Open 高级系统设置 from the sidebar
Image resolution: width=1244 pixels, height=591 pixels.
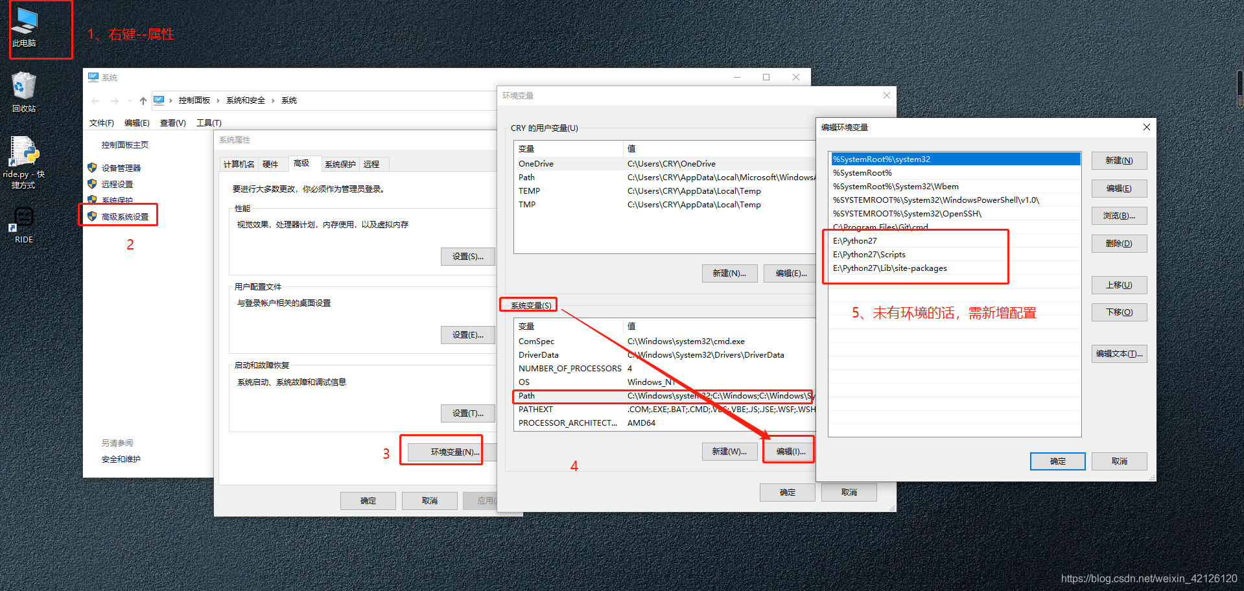click(x=125, y=216)
